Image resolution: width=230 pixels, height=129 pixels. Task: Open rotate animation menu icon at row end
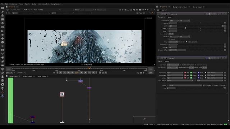tap(225, 23)
